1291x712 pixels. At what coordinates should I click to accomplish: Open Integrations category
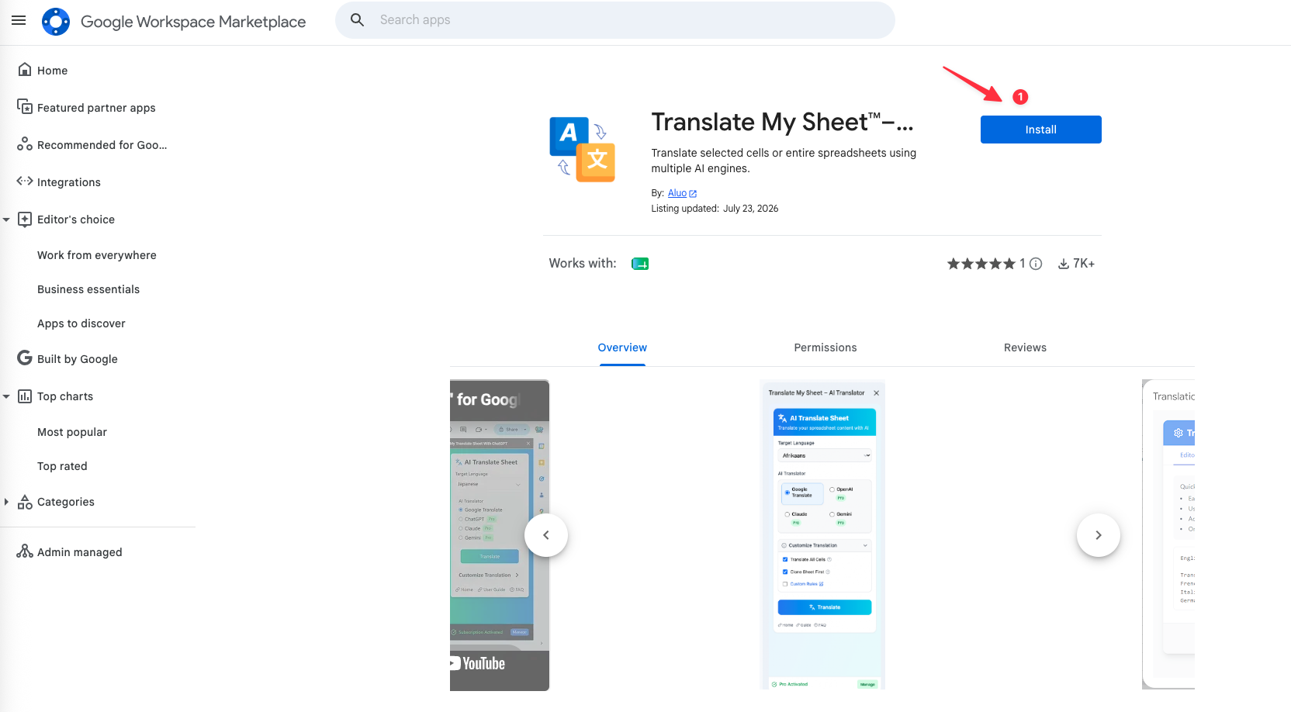pyautogui.click(x=69, y=182)
